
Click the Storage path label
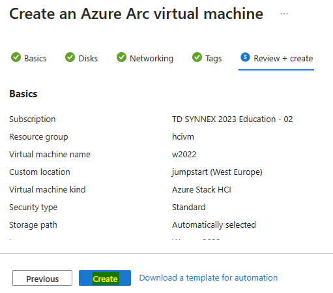click(33, 225)
